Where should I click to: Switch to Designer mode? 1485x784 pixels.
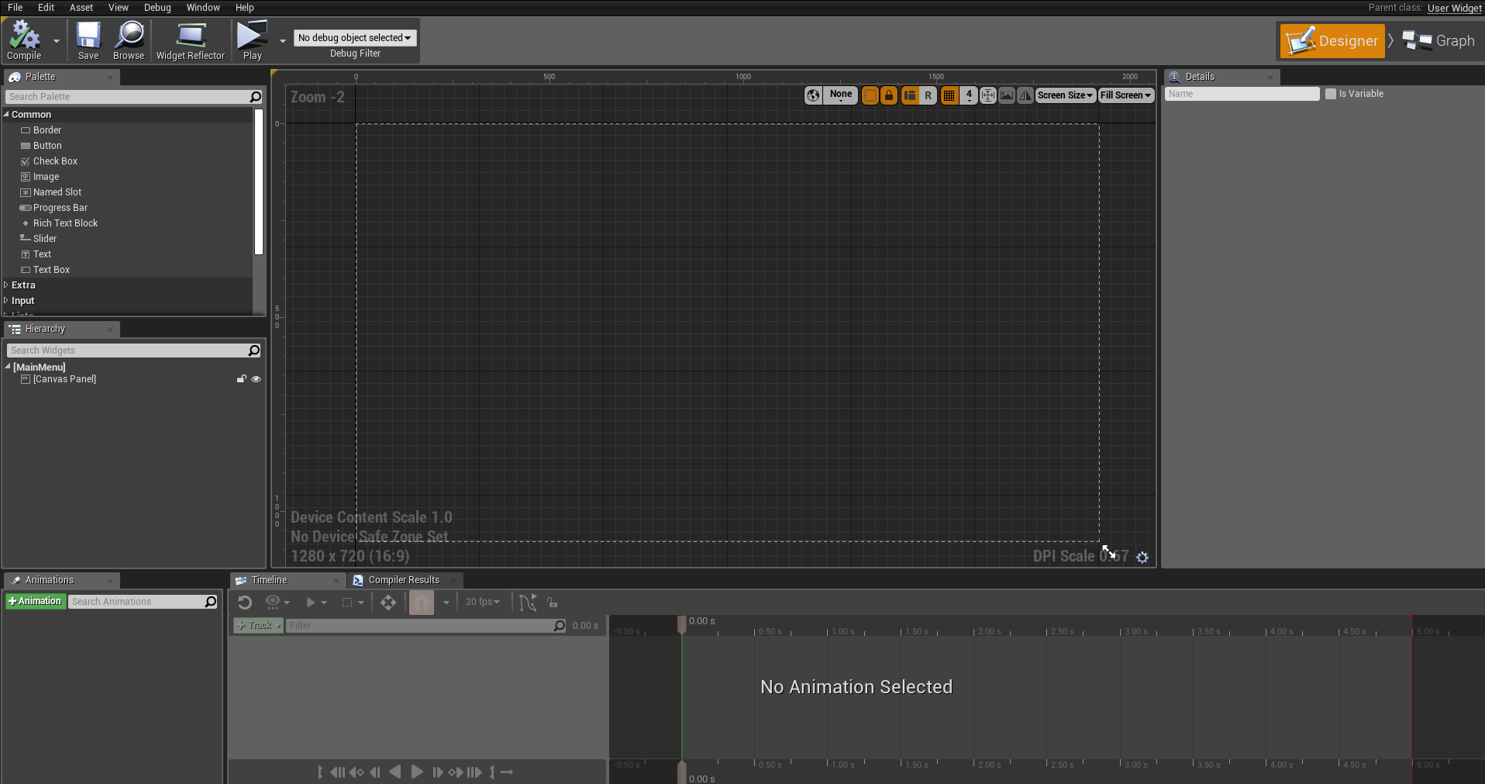coord(1332,41)
